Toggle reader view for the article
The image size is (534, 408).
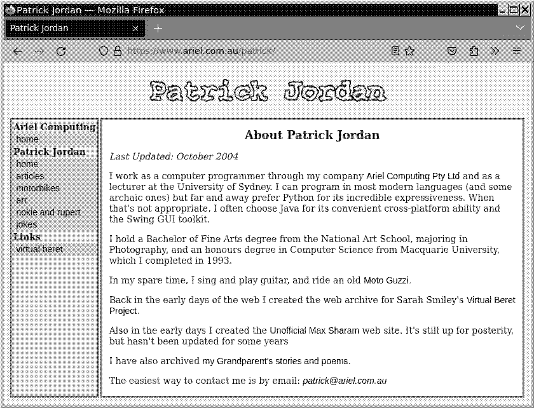tap(394, 51)
